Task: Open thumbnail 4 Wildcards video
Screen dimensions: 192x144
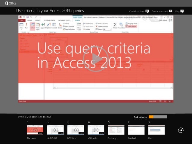Action: 96,130
